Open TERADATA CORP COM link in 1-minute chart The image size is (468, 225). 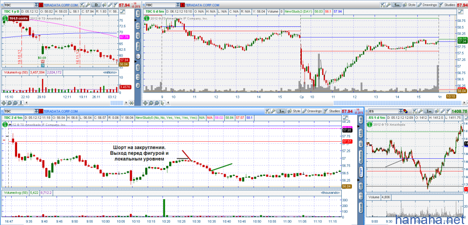coord(60,111)
